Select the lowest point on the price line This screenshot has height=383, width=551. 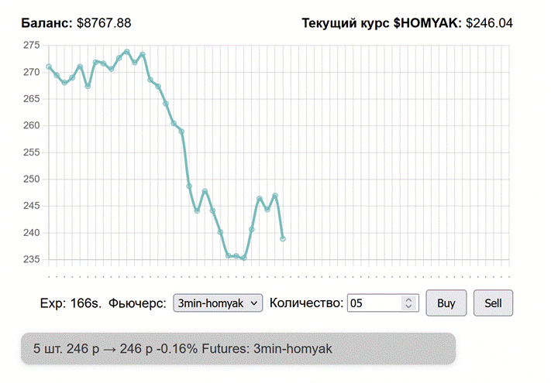(244, 258)
